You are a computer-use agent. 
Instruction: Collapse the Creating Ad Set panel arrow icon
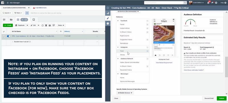(108, 8)
